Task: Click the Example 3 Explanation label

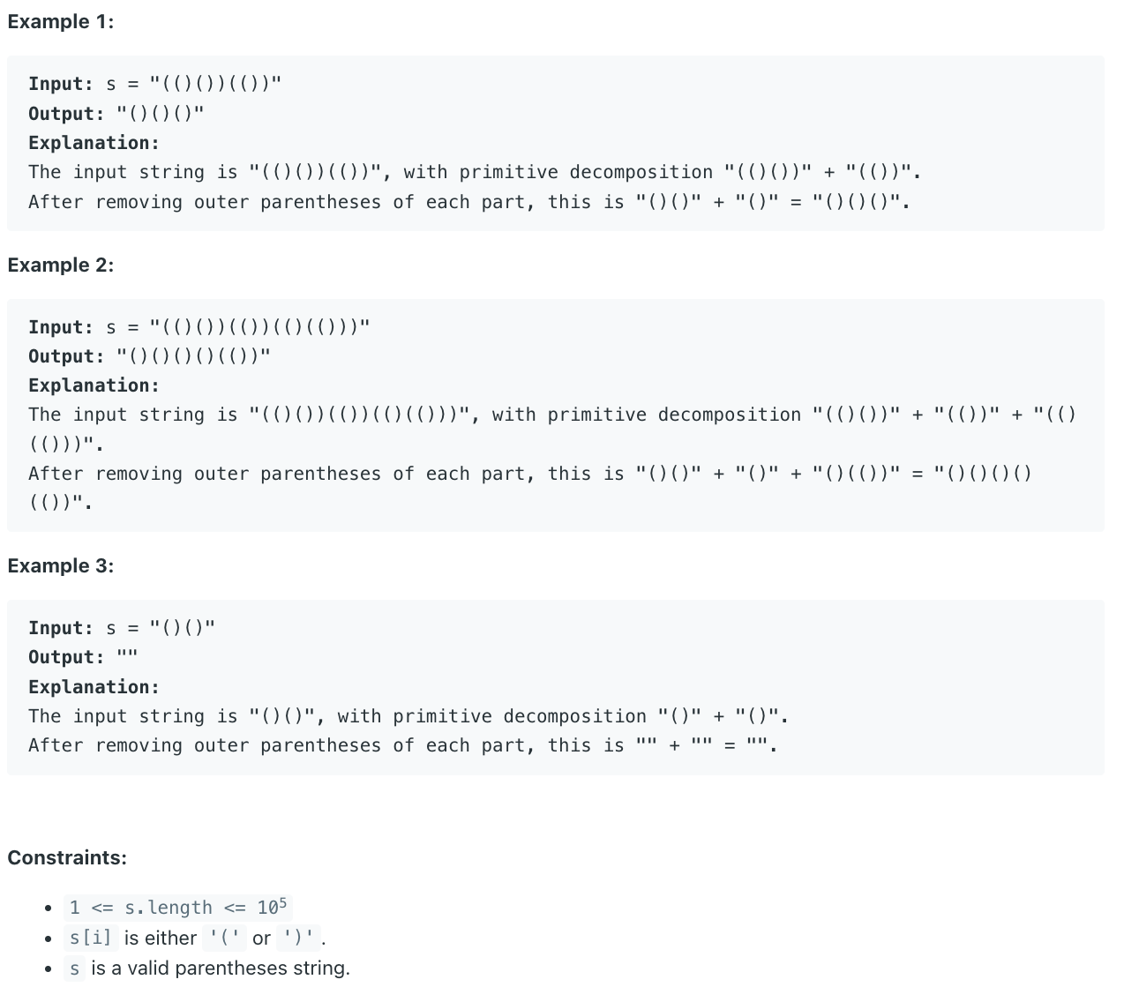Action: (94, 687)
